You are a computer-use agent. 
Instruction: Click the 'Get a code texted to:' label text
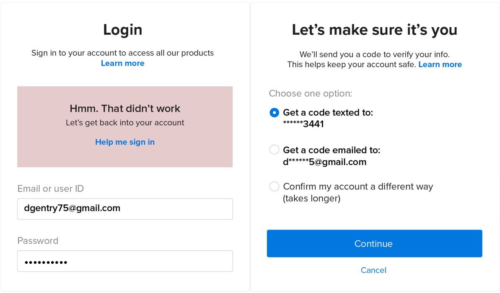(x=328, y=112)
